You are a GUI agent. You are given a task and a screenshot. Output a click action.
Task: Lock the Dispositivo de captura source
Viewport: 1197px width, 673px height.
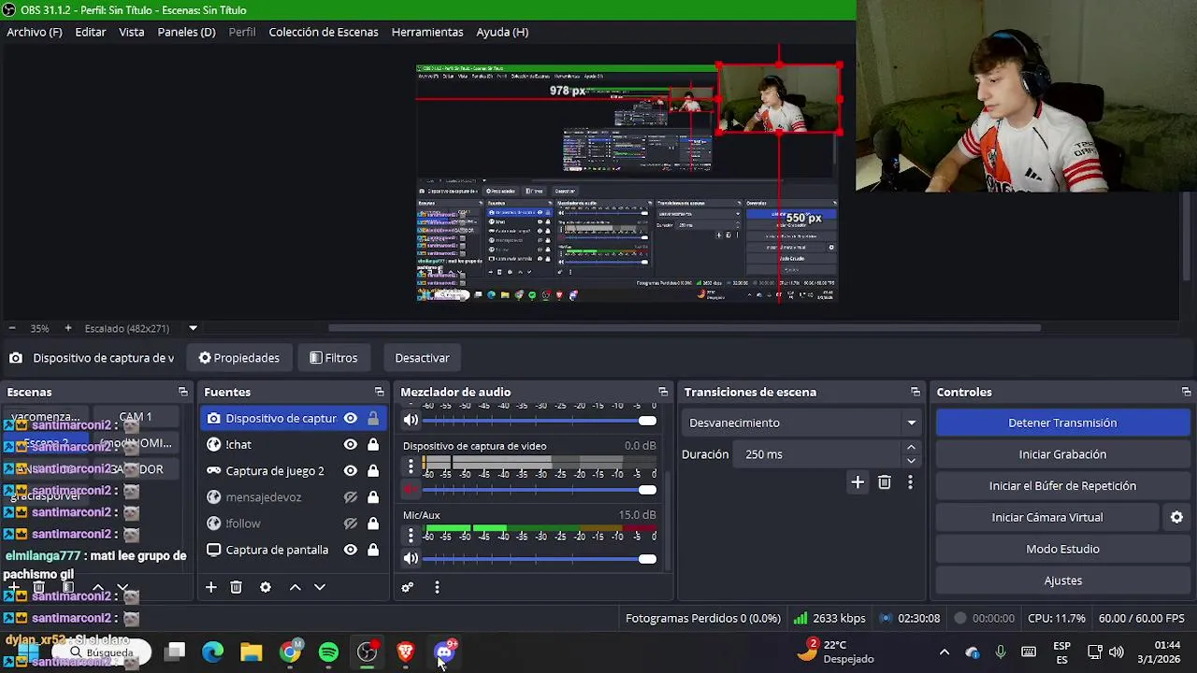[x=373, y=418]
